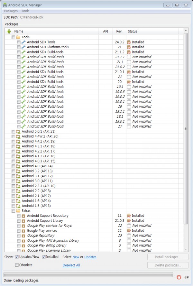Click the Deselect All link
The image size is (193, 286).
pyautogui.click(x=71, y=265)
